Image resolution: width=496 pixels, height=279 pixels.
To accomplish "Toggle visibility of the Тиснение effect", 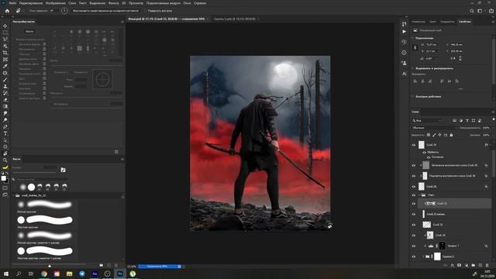I will (429, 157).
